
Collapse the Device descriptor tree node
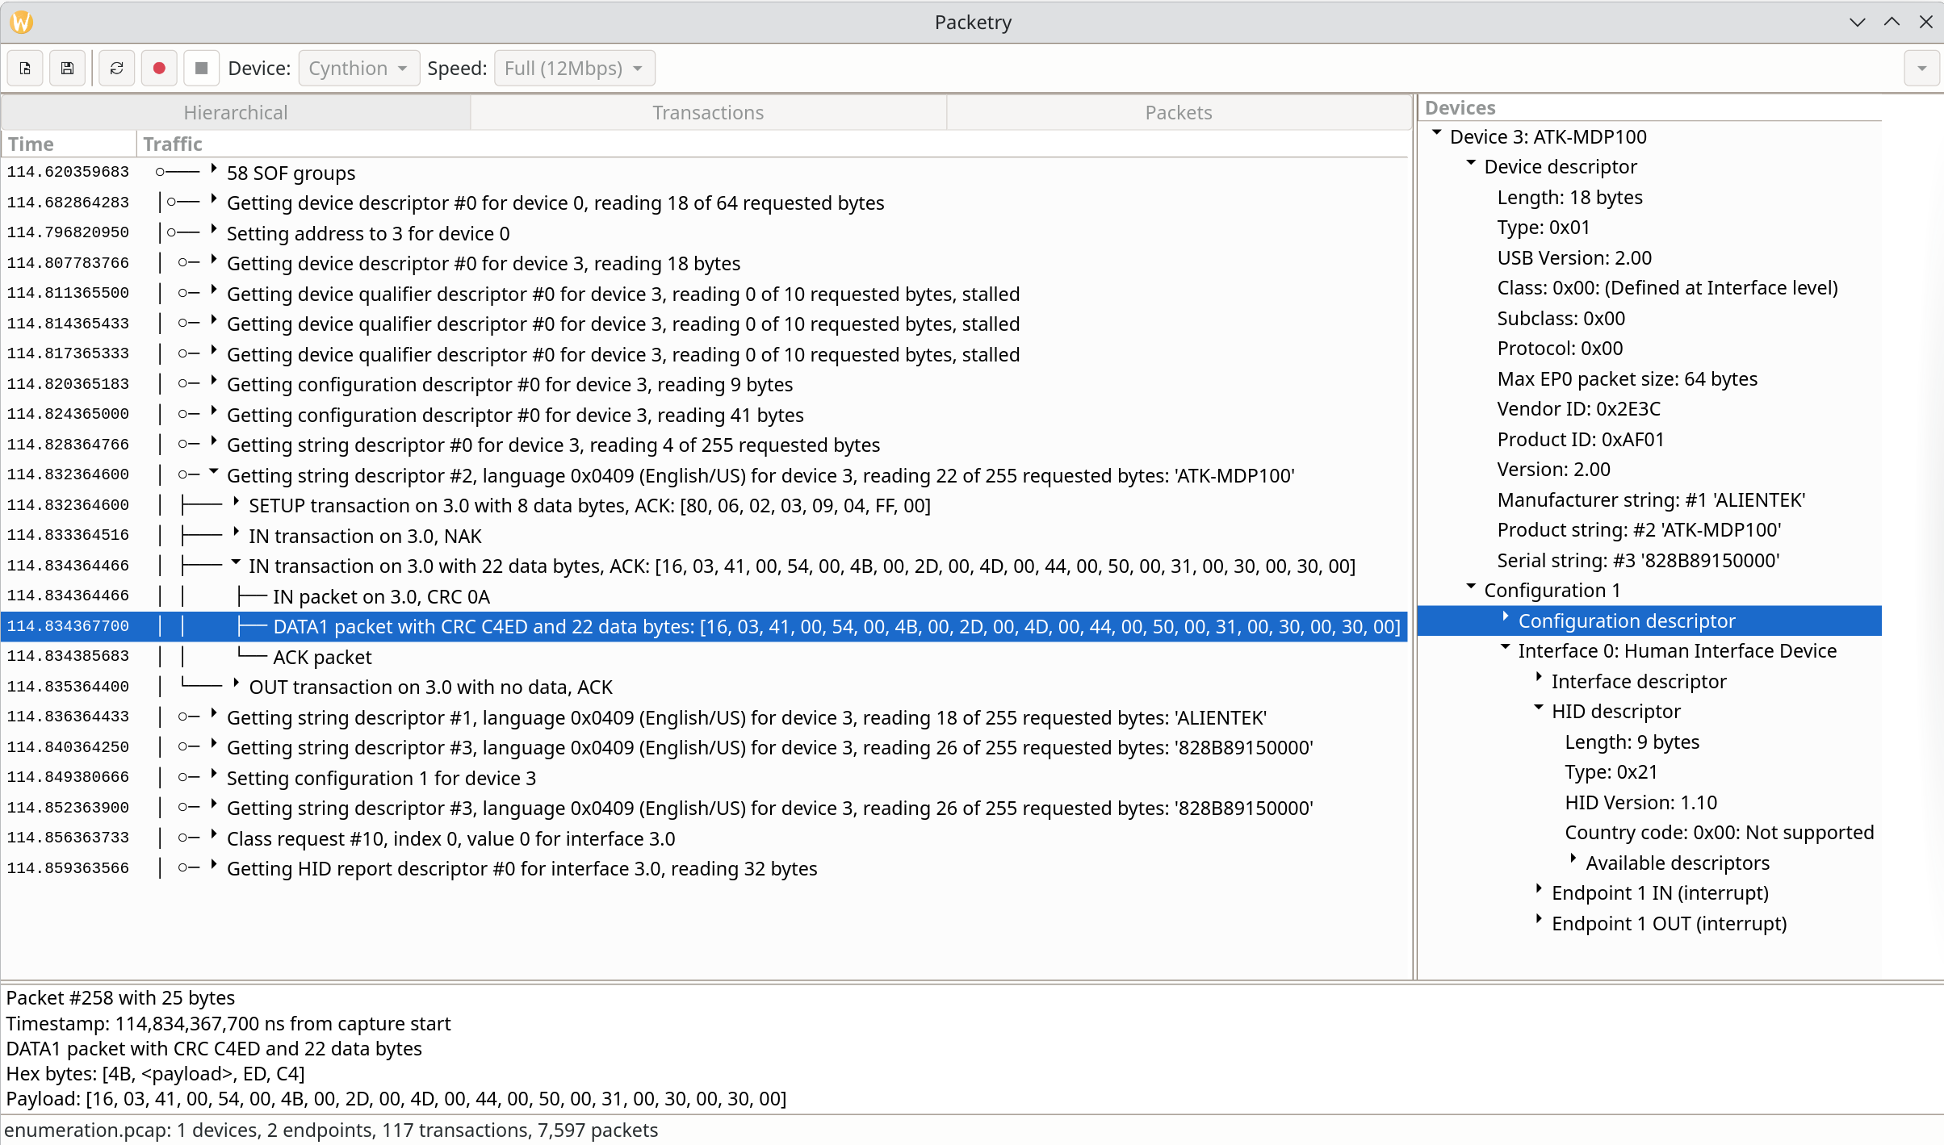pyautogui.click(x=1471, y=163)
